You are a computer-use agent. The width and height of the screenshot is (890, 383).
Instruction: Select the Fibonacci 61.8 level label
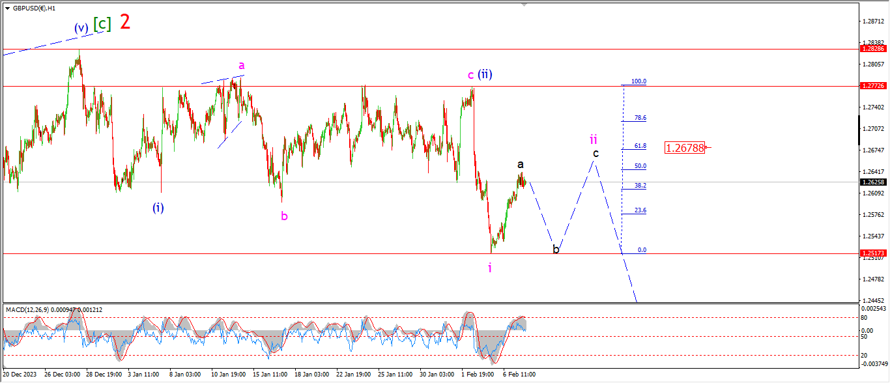(x=640, y=146)
